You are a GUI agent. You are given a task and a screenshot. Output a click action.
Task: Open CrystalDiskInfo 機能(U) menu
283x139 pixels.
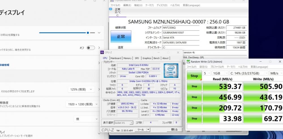pos(138,5)
